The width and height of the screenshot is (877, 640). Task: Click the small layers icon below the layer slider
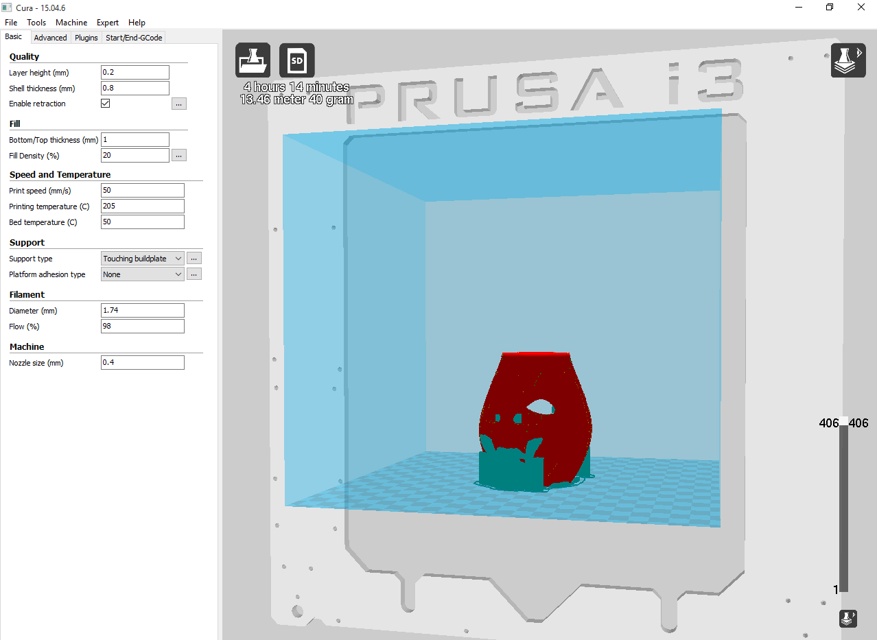pyautogui.click(x=847, y=618)
